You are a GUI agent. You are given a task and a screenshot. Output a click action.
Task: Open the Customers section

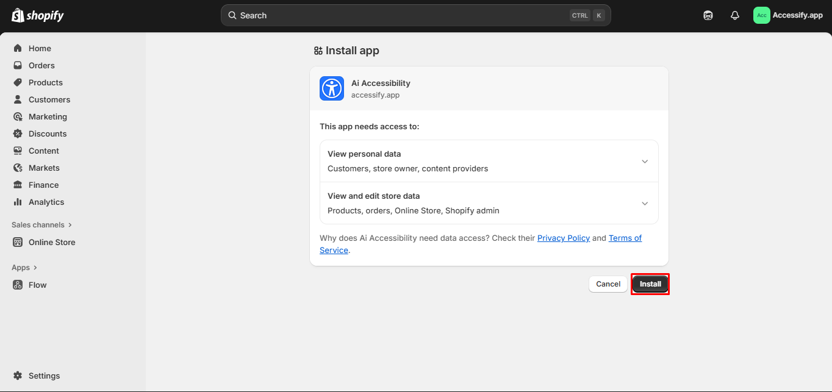[x=49, y=99]
